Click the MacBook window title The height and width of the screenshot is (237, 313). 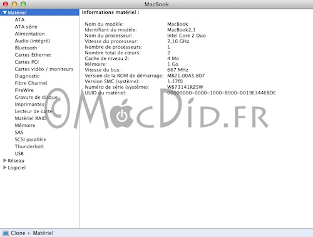pos(156,4)
